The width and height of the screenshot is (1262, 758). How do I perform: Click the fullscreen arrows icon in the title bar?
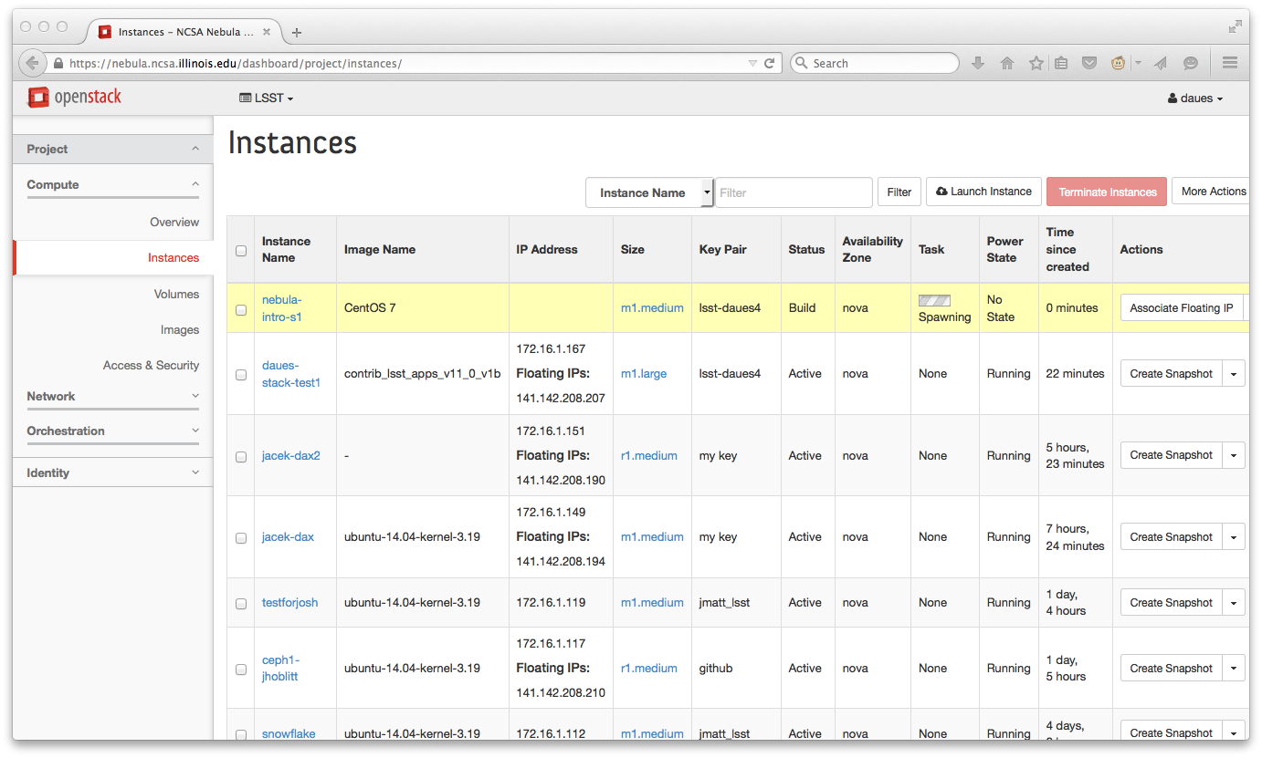click(x=1235, y=27)
